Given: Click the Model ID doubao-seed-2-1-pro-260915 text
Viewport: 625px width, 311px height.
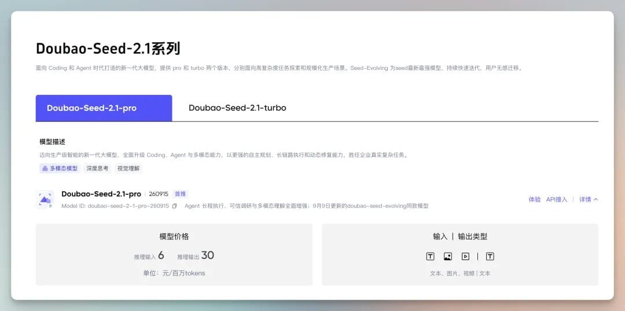Looking at the screenshot, I should pyautogui.click(x=115, y=206).
